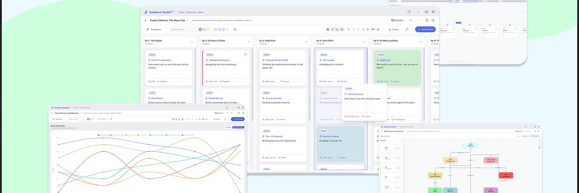The image size is (579, 193).
Task: Select Full Story toggle in tension arc window
Action: [x=228, y=127]
